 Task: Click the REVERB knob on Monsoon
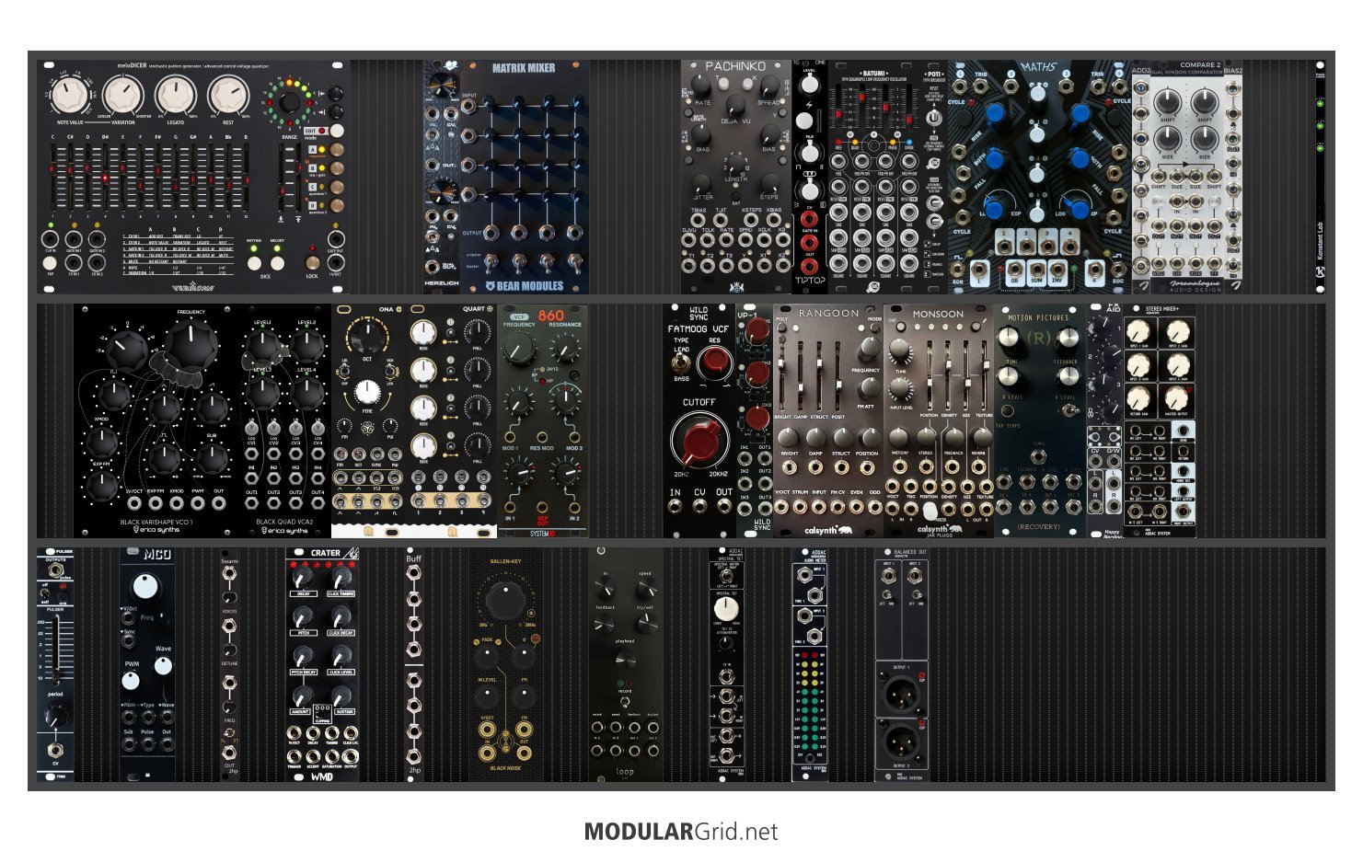pyautogui.click(x=981, y=437)
